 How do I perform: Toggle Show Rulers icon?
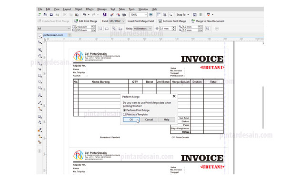tap(159, 15)
